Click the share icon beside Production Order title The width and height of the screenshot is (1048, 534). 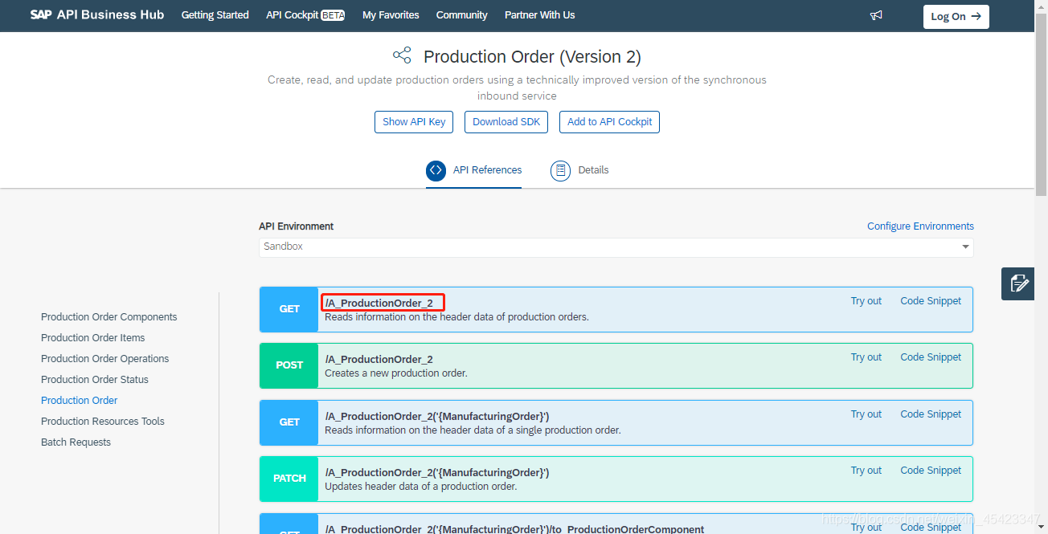tap(402, 55)
